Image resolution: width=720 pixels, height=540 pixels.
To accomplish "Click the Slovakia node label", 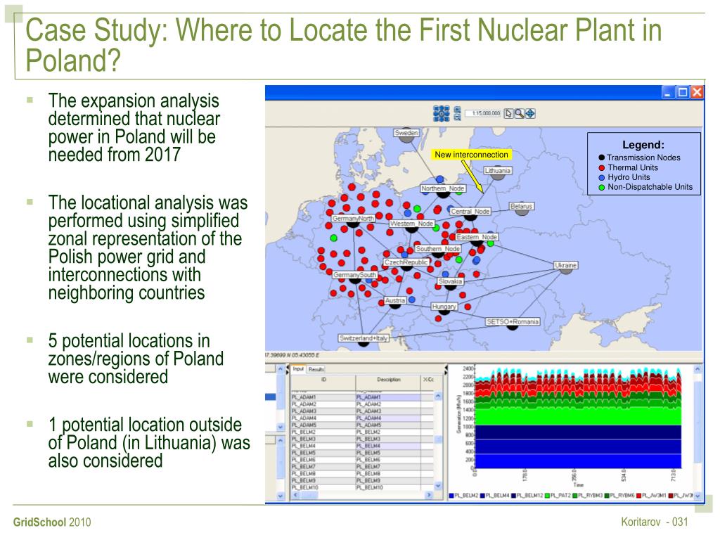I will [450, 281].
